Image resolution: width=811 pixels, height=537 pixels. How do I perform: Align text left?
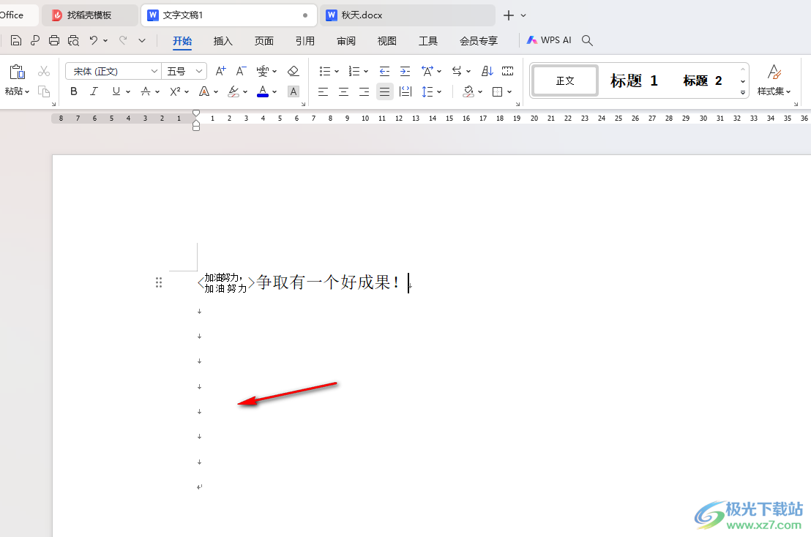click(x=324, y=92)
